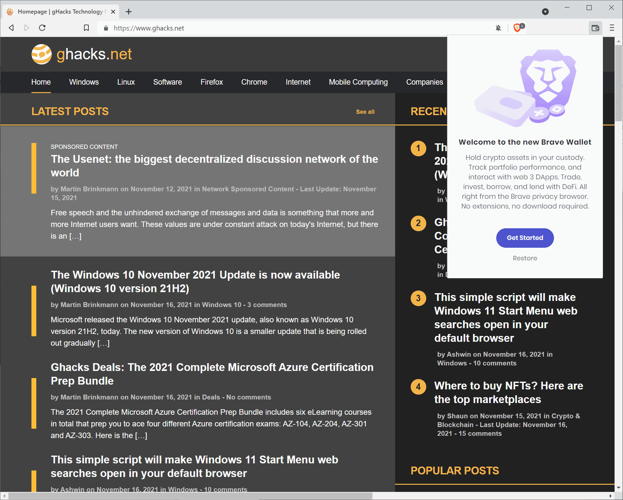The height and width of the screenshot is (500, 623).
Task: Click the ghacks.net logo icon
Action: (x=41, y=54)
